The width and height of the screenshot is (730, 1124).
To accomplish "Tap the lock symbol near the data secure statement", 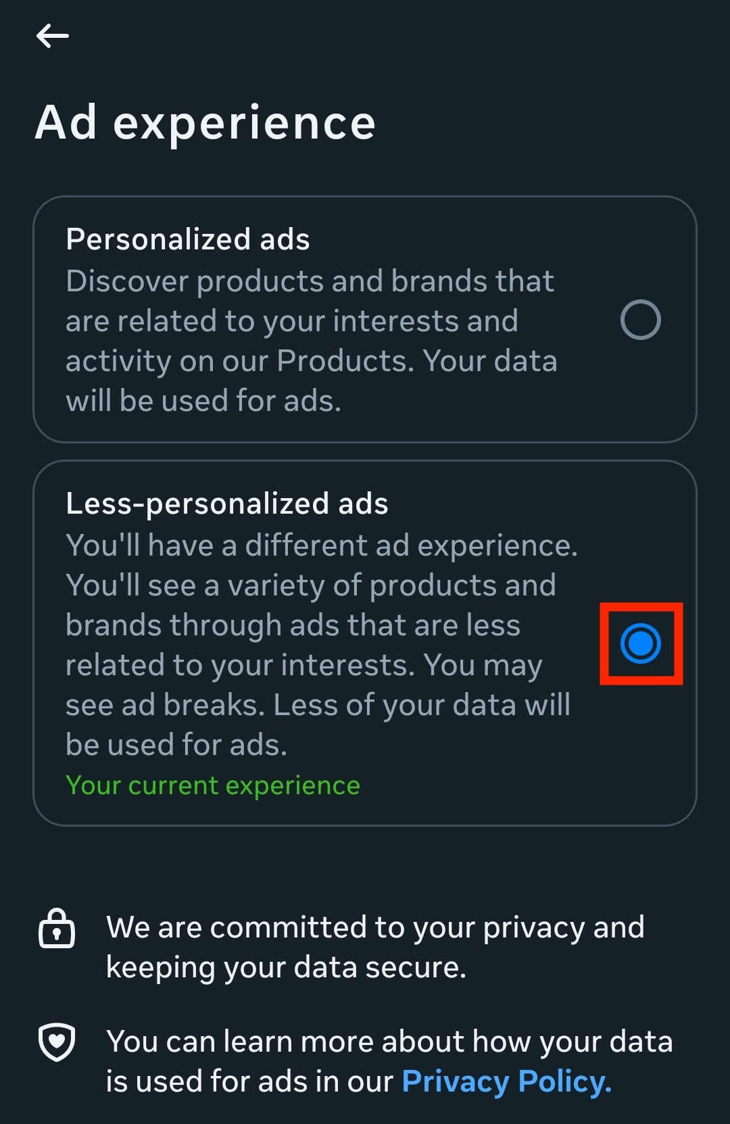I will tap(58, 928).
